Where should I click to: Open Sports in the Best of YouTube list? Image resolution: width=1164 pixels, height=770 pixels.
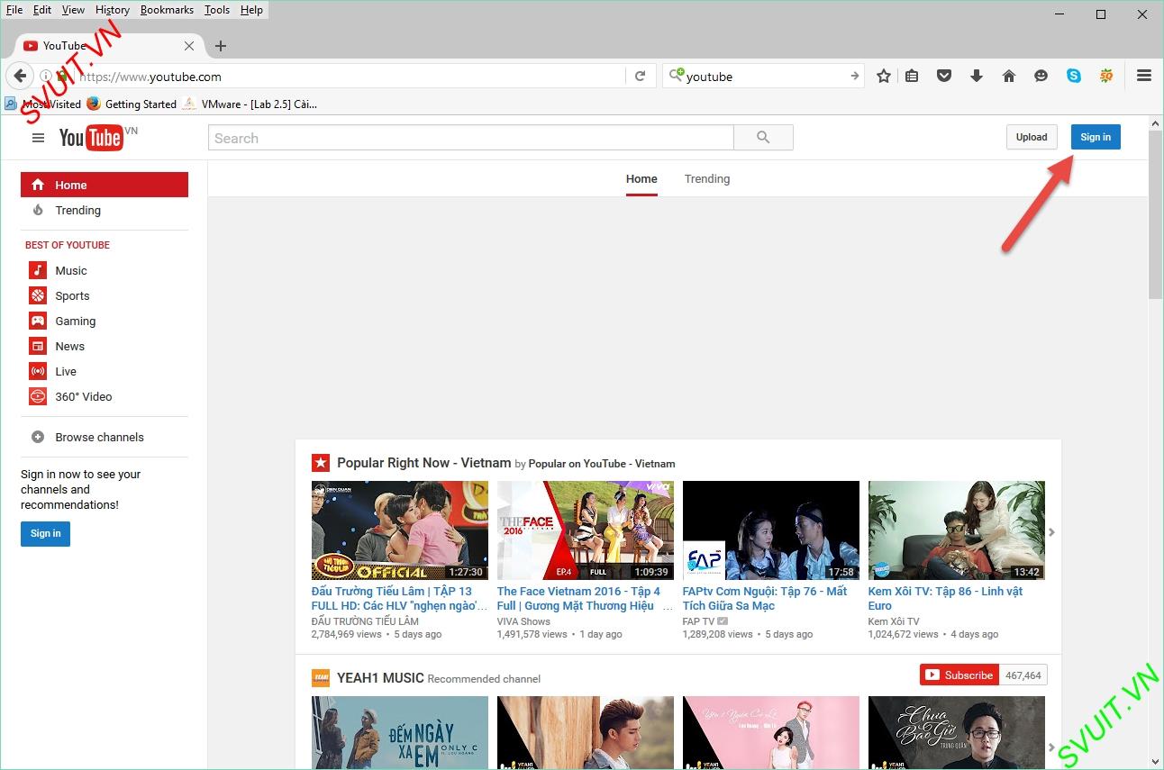[x=72, y=295]
